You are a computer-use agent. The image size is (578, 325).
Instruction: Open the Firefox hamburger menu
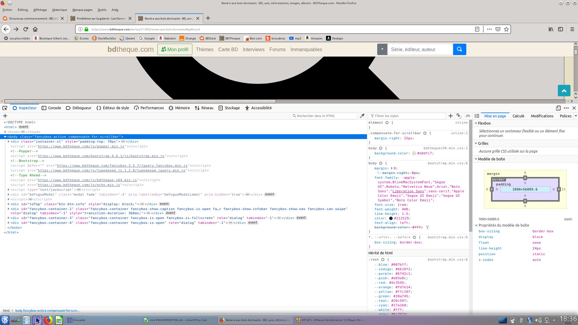click(x=572, y=29)
